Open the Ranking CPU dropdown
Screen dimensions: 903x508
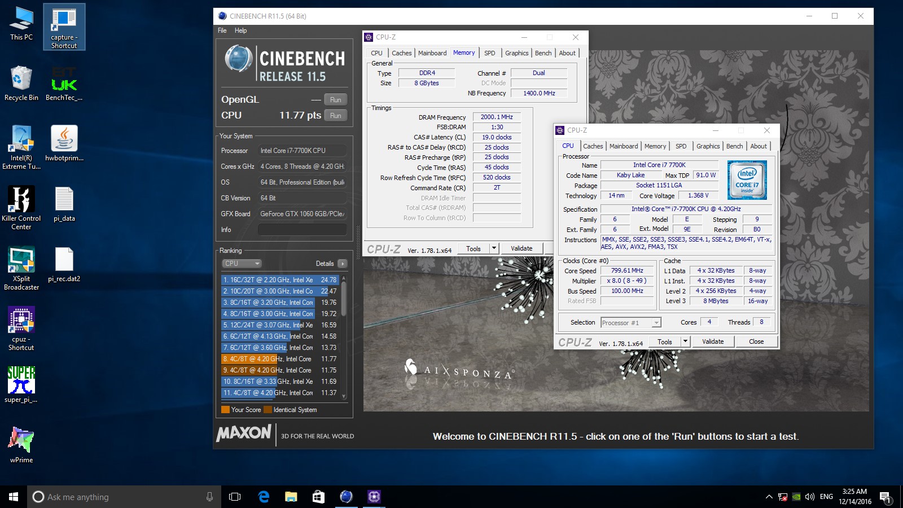pos(242,264)
